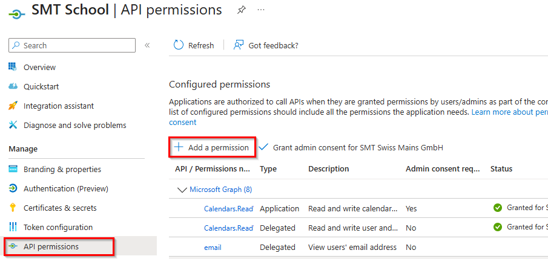Select API permissions in sidebar

click(x=51, y=246)
